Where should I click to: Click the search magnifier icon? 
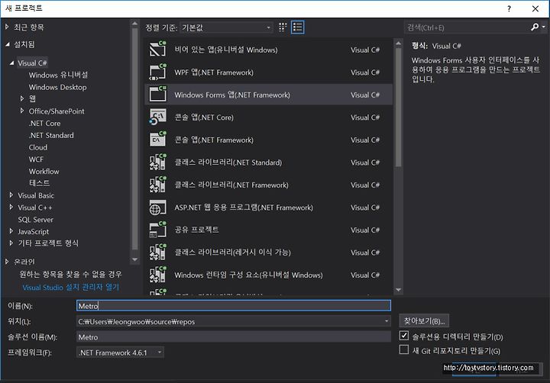(x=535, y=27)
